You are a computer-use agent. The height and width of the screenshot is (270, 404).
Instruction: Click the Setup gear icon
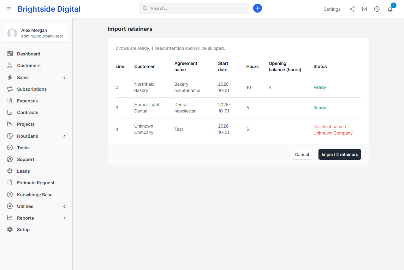tap(10, 230)
